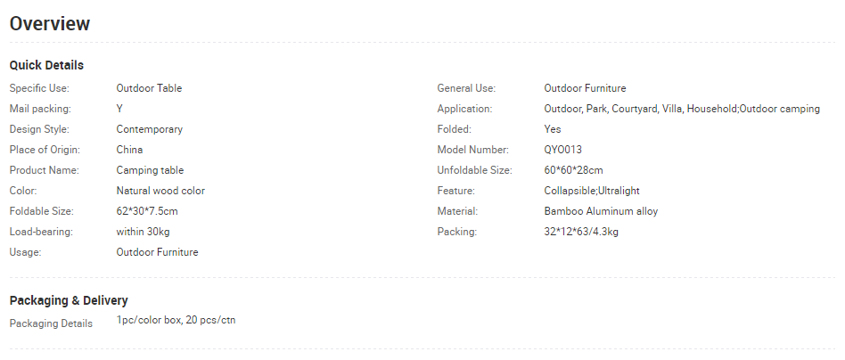Click the General Use value Outdoor Furniture
Viewport: 845px width, 360px height.
pos(585,88)
